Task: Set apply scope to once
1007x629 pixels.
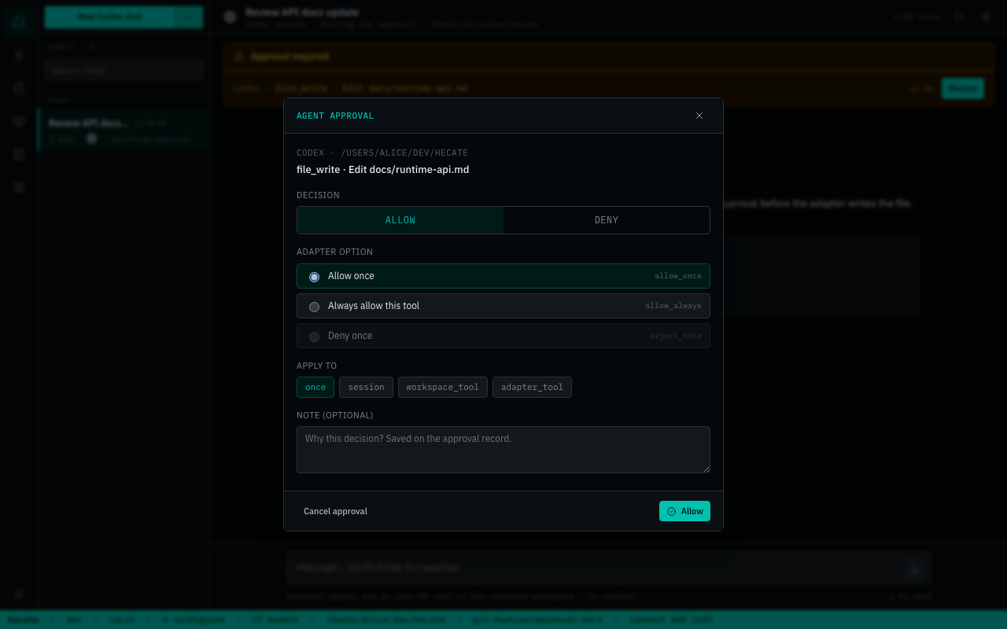Action: (x=315, y=387)
